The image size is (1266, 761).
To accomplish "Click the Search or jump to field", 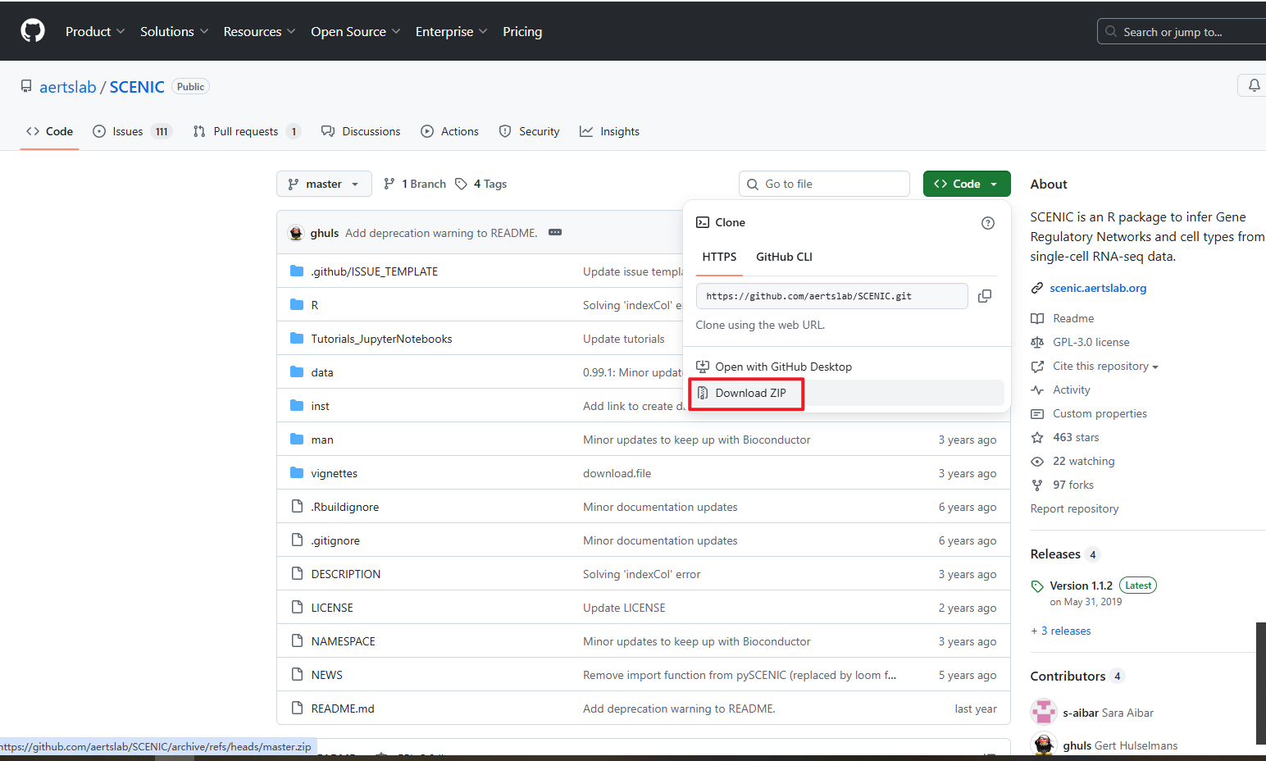I will 1182,31.
